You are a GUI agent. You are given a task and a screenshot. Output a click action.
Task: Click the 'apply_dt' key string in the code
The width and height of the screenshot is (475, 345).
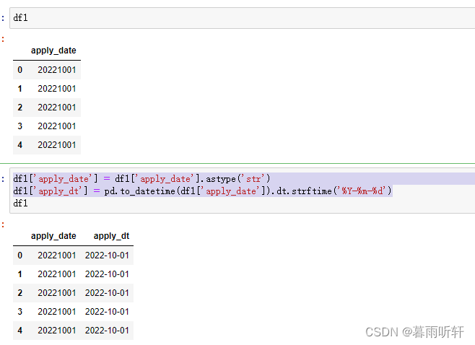[58, 191]
